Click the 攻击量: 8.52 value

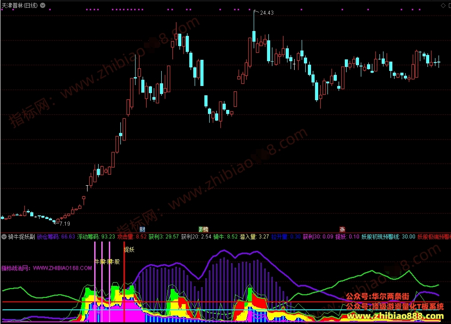point(132,237)
